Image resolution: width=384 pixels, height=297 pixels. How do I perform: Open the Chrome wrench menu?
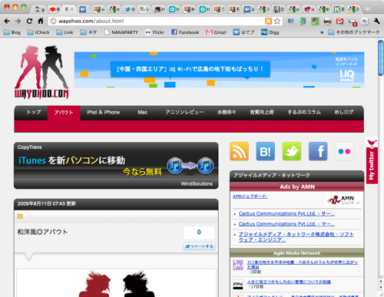[x=376, y=21]
